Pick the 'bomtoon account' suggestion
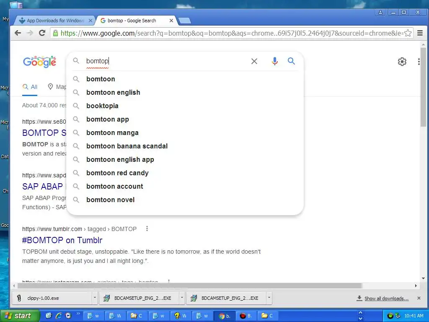This screenshot has height=322, width=429. 185,187
